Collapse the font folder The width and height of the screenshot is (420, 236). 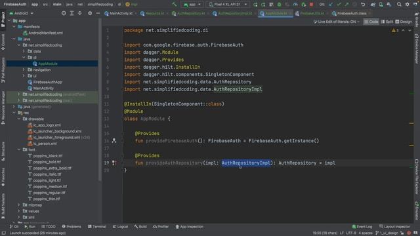[19, 150]
